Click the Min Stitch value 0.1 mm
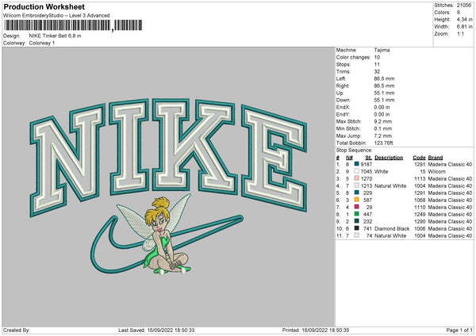 383,128
